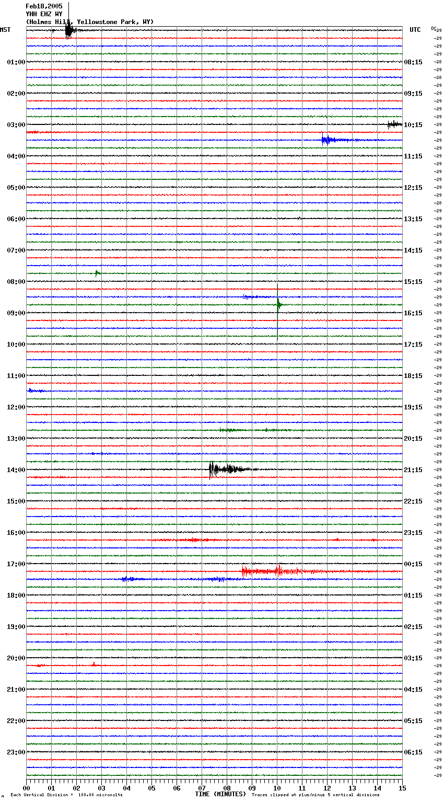Click the 10:15 UTC time label
The height and width of the screenshot is (802, 444).
[x=413, y=125]
